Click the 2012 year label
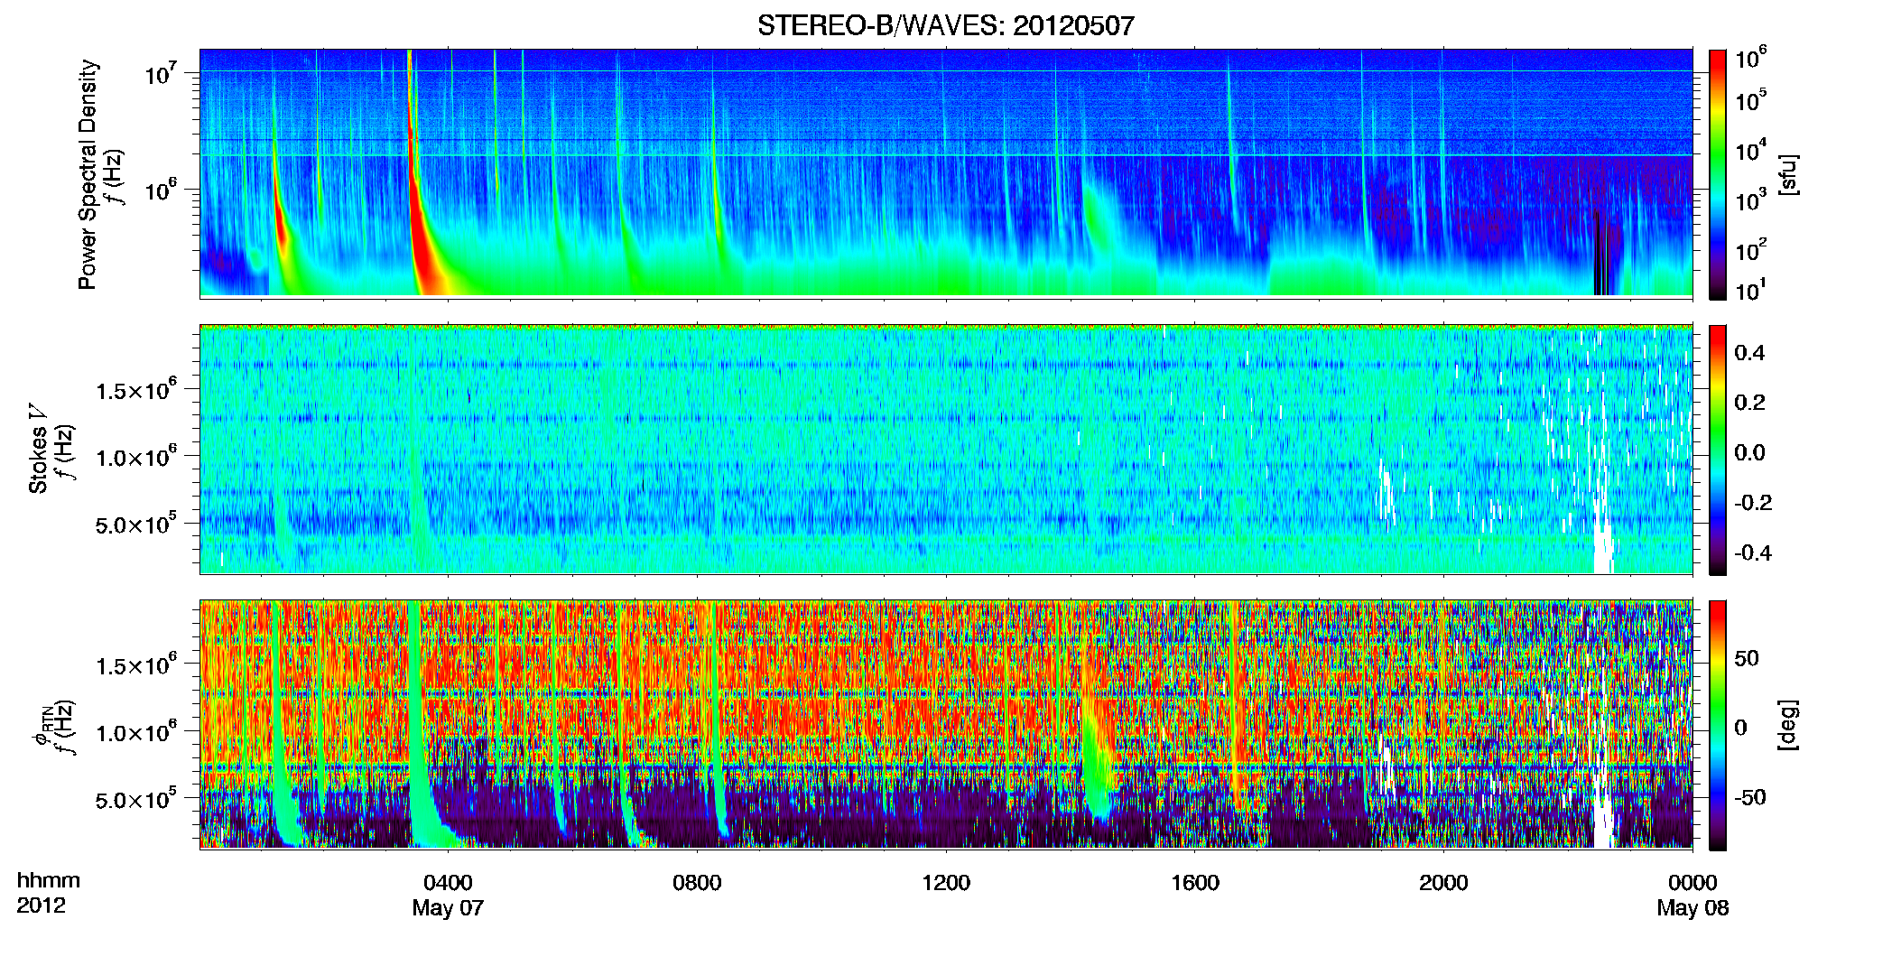 [x=42, y=905]
